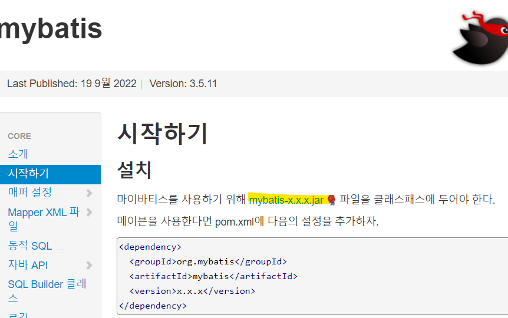This screenshot has height=318, width=508.
Task: Open the 동적 SQL sidebar page
Action: (x=30, y=246)
